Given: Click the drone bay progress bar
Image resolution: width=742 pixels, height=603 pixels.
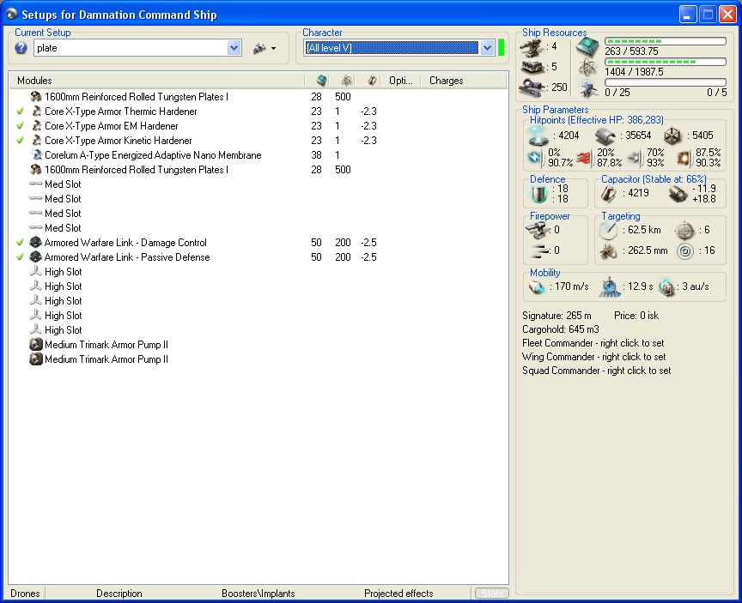Looking at the screenshot, I should point(666,82).
